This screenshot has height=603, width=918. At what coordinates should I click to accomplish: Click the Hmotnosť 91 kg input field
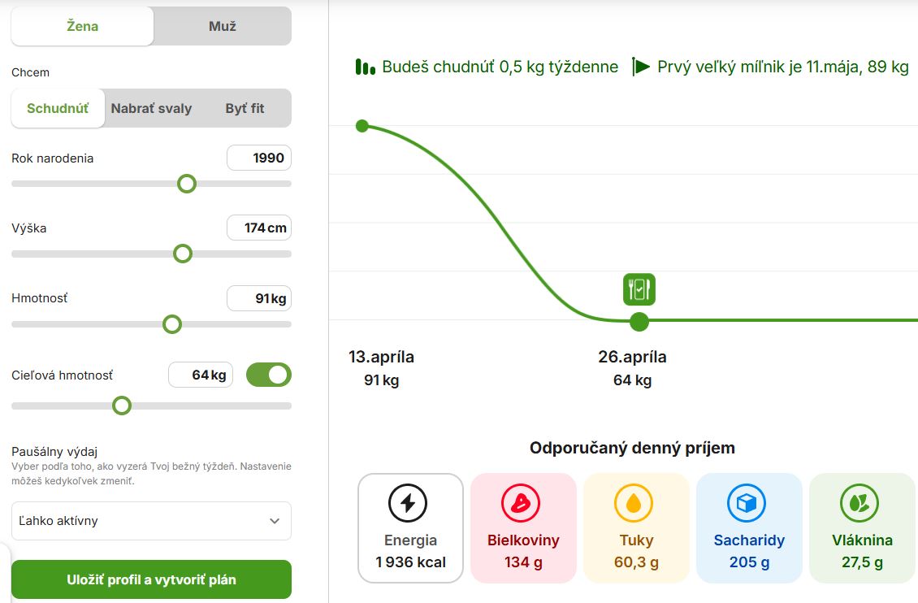[259, 298]
